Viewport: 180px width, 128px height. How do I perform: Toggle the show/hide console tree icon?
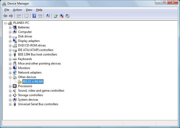click(x=19, y=16)
